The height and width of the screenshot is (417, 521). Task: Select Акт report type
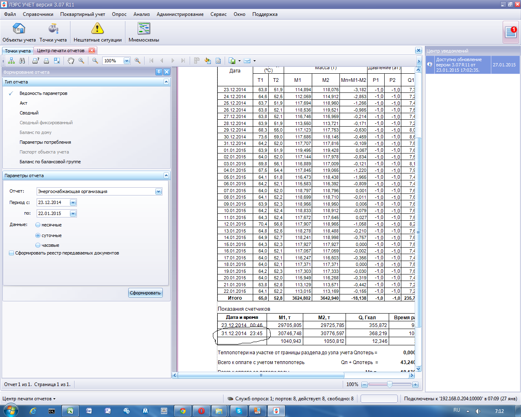point(23,103)
